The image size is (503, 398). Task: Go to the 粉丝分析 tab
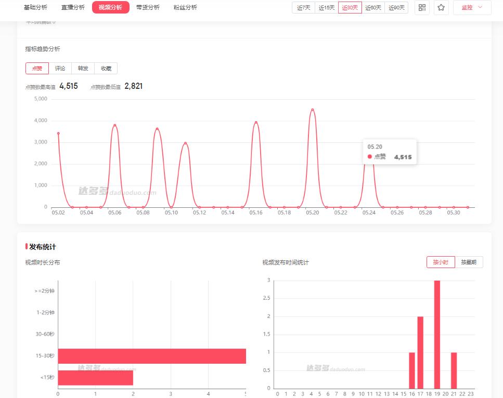coord(185,8)
